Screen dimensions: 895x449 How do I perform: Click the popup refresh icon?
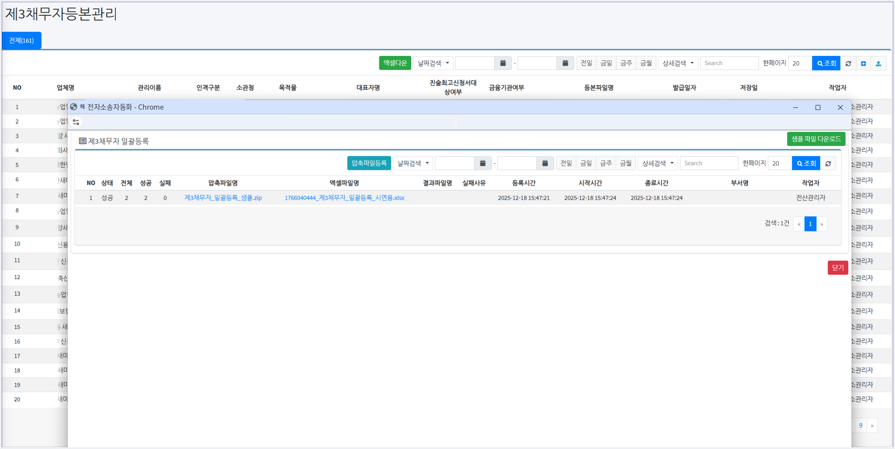coord(828,163)
